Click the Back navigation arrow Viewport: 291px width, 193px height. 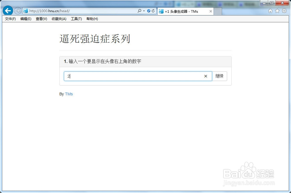click(8, 11)
